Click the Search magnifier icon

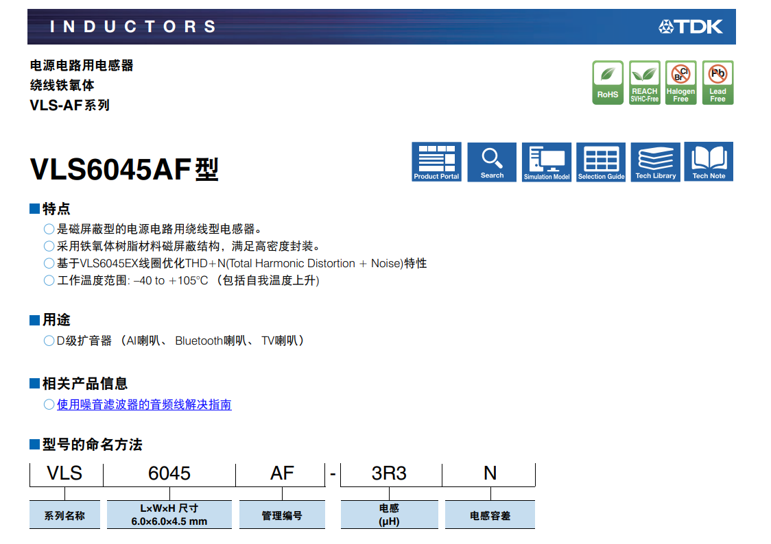(x=492, y=162)
